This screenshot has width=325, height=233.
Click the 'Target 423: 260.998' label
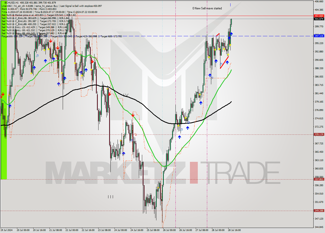[x=86, y=36]
